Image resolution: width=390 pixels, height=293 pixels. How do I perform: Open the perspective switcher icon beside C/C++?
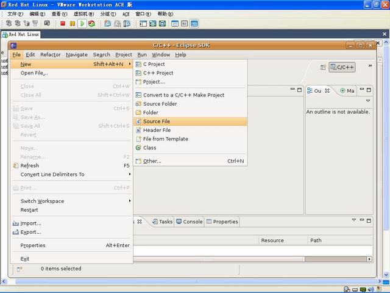pyautogui.click(x=323, y=67)
